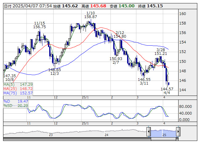
Task: Select the 12/3 148.65 low label
Action: 54,72
